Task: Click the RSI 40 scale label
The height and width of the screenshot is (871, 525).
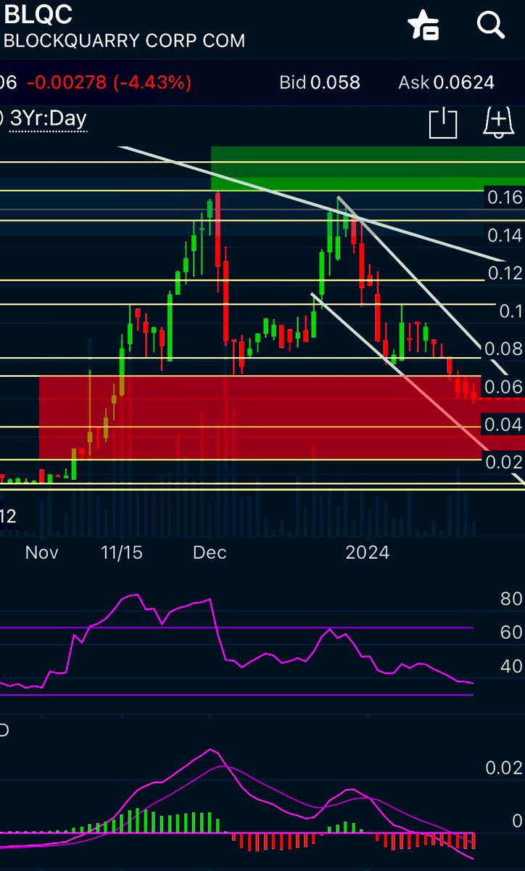Action: (x=511, y=666)
